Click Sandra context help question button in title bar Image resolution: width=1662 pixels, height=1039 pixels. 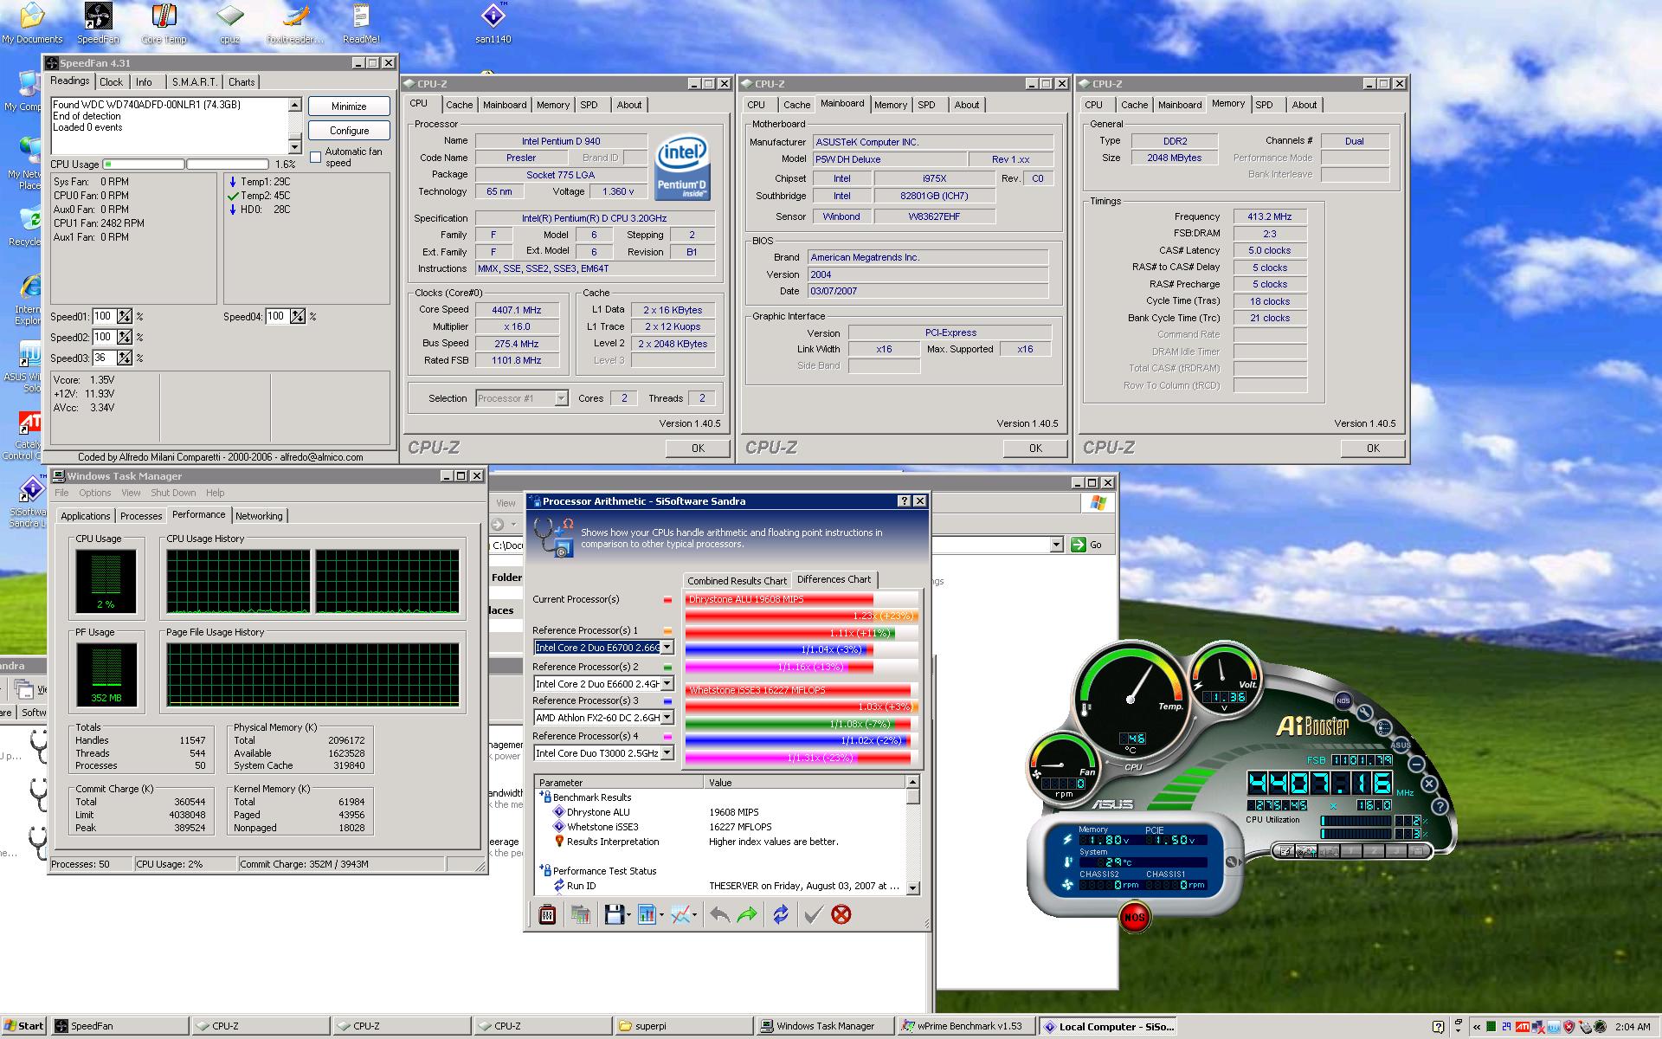pos(905,501)
